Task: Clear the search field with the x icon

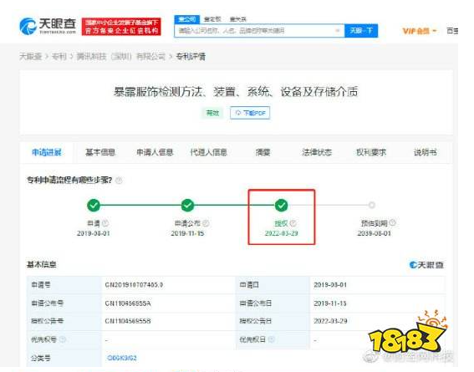Action: coord(338,31)
